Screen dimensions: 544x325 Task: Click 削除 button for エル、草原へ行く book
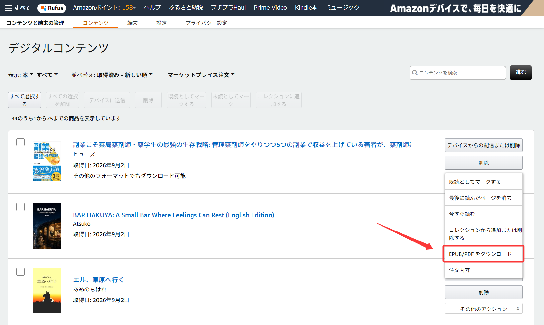pos(483,292)
